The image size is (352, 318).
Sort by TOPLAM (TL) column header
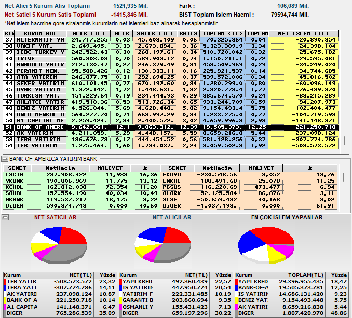(223, 34)
